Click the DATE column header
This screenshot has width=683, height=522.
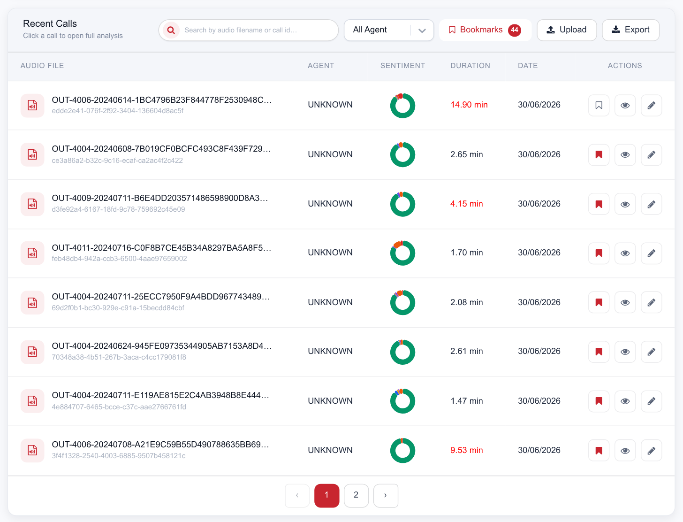pyautogui.click(x=528, y=66)
